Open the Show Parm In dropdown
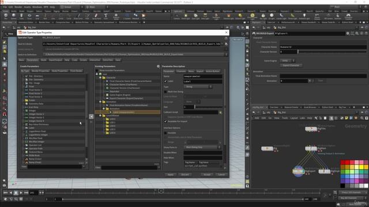Image resolution: width=369 pixels, height=207 pixels. click(x=202, y=147)
